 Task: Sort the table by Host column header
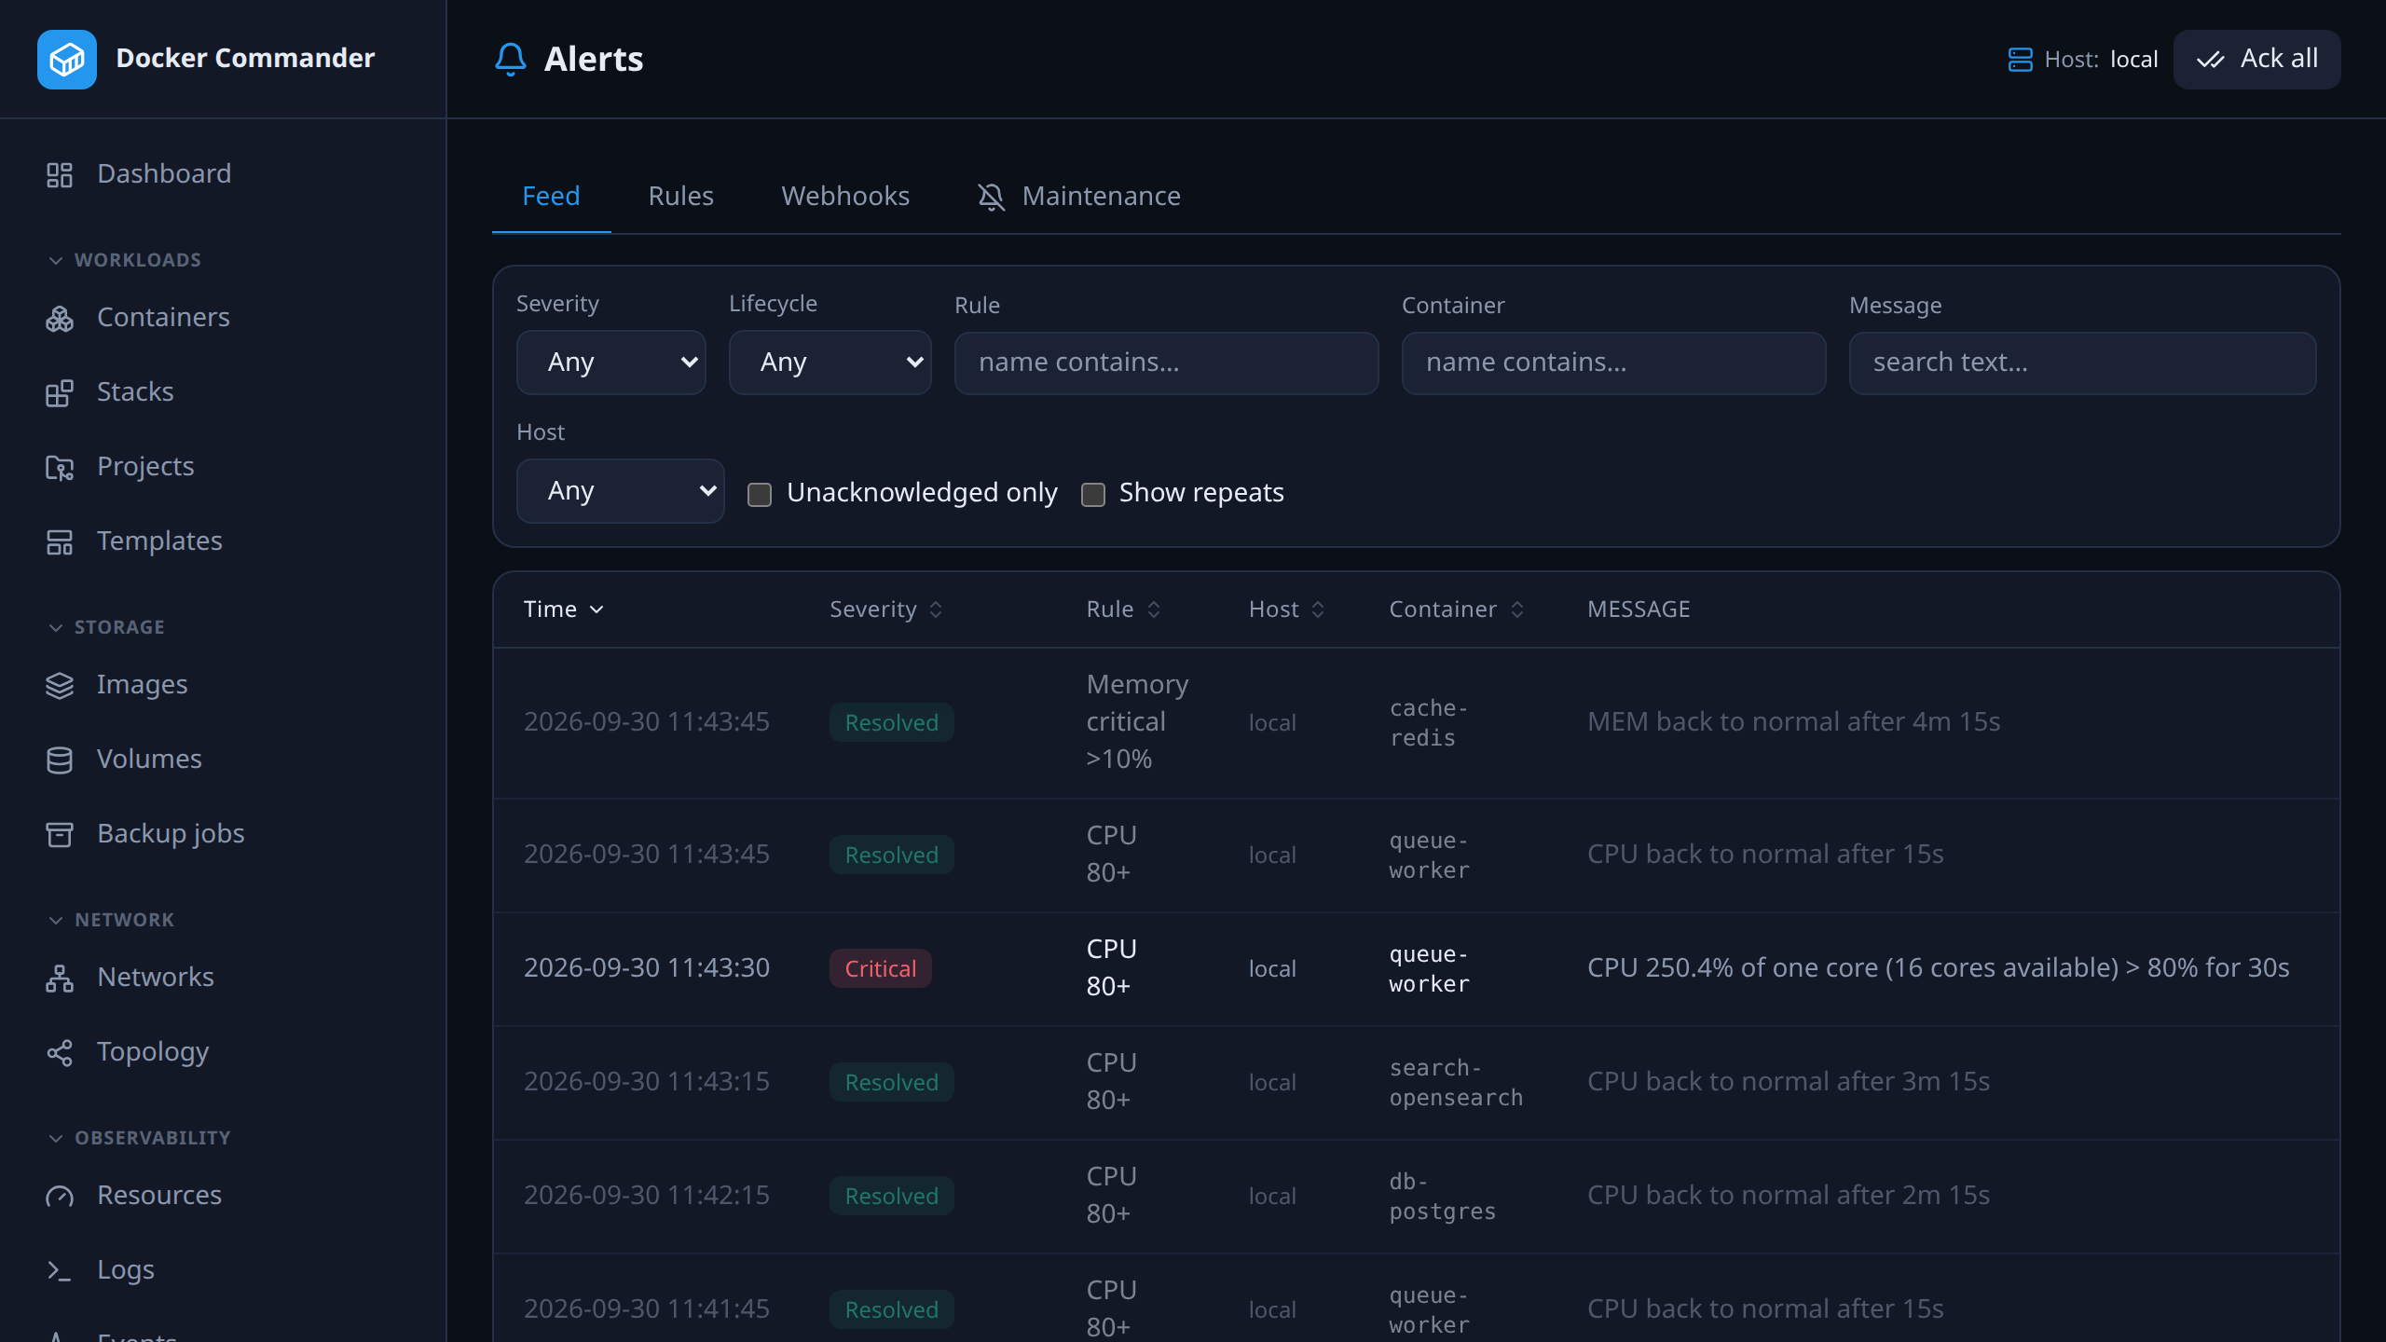coord(1287,609)
